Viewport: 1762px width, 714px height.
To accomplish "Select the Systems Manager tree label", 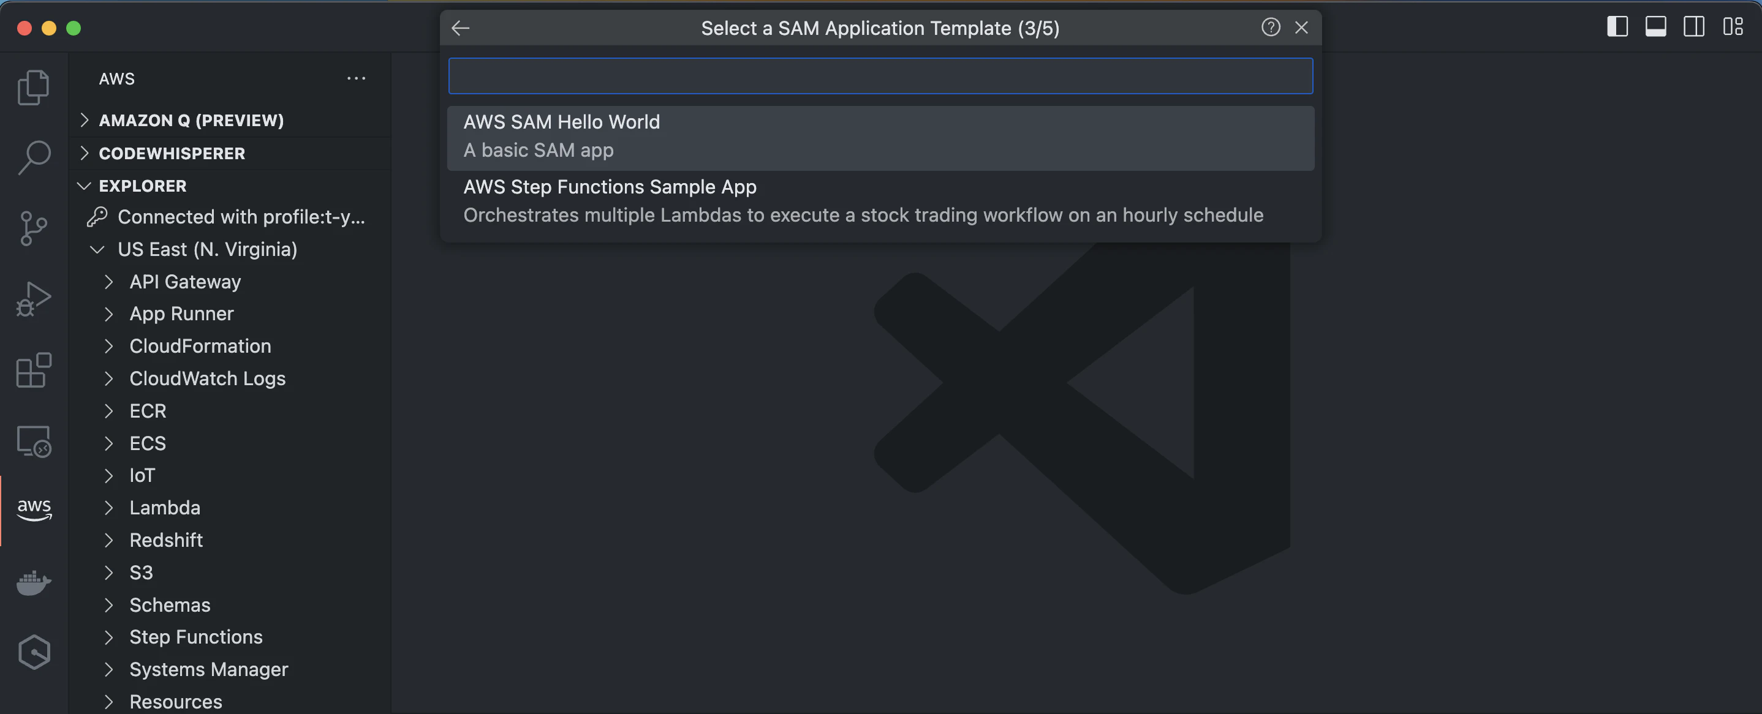I will pyautogui.click(x=209, y=669).
